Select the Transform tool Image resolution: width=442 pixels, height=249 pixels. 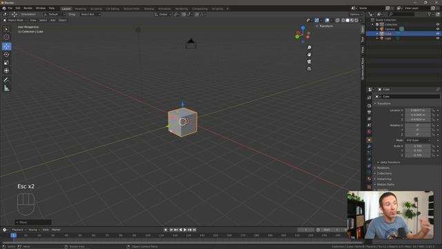[6, 71]
